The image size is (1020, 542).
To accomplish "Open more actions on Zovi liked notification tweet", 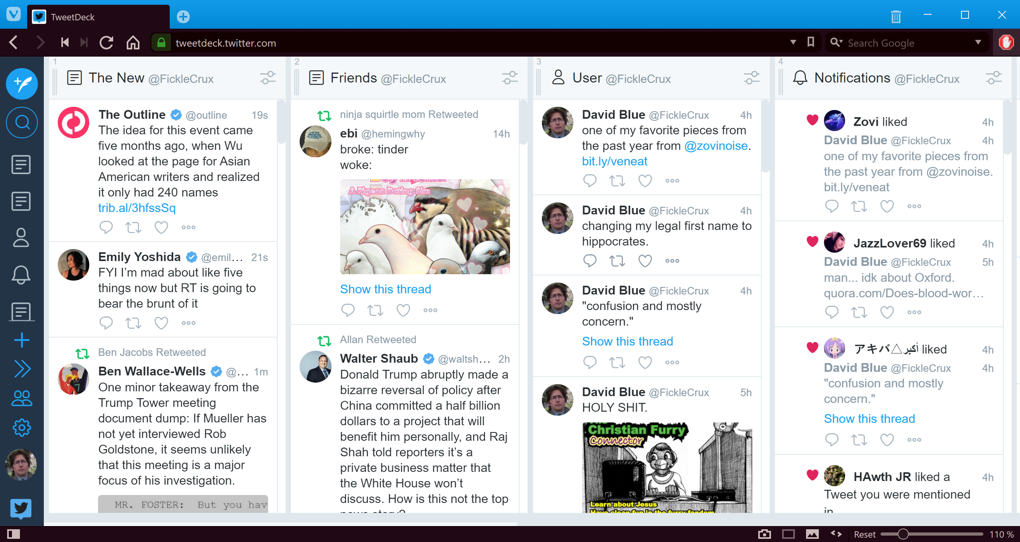I will pyautogui.click(x=914, y=206).
